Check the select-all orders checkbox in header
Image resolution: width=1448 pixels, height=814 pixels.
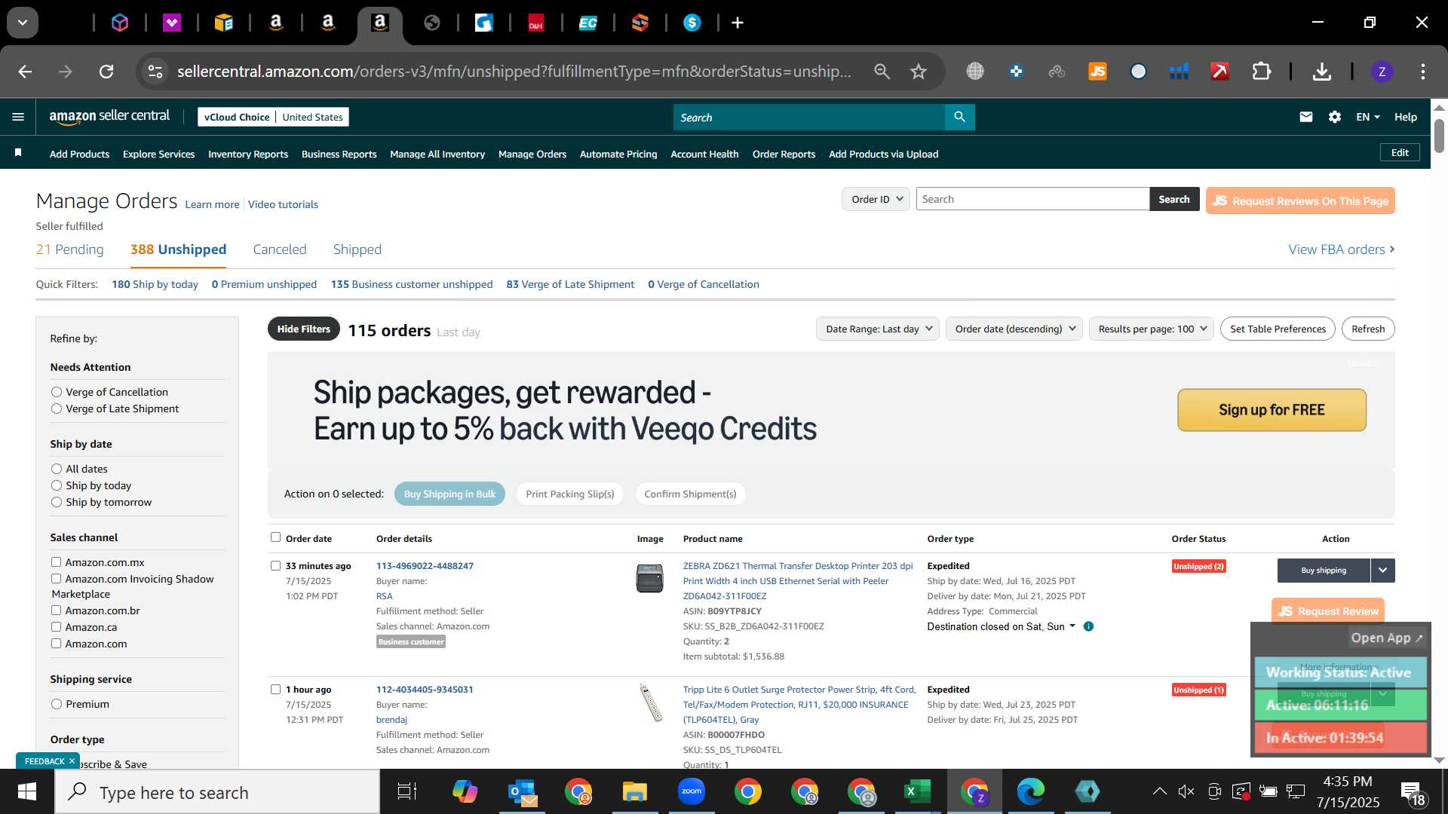(275, 537)
